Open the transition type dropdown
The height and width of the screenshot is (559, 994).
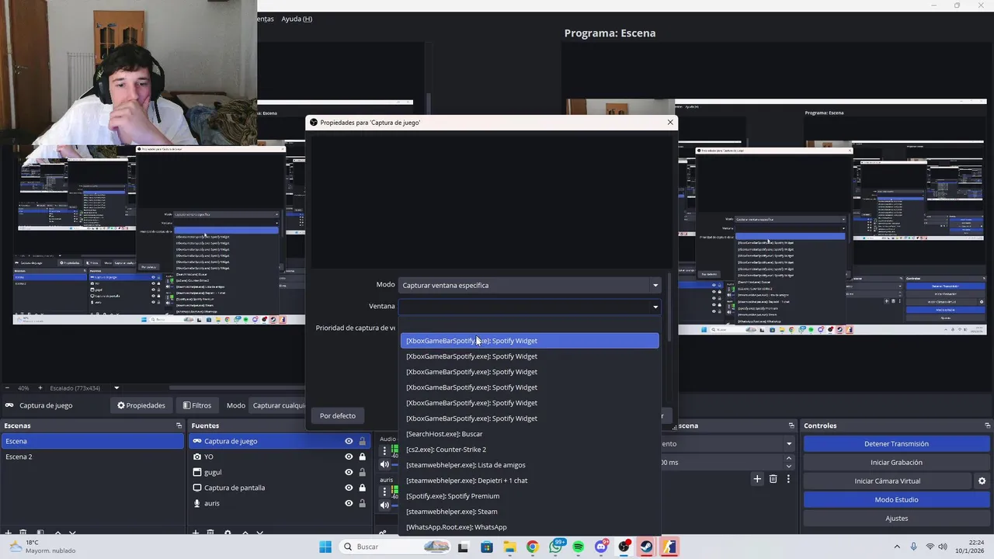(789, 443)
